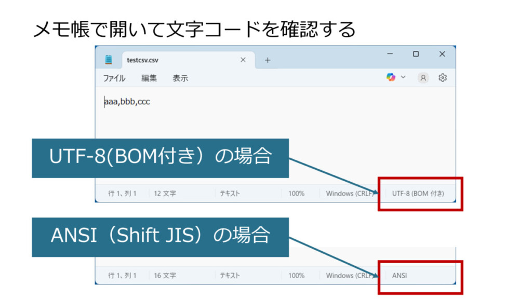The height and width of the screenshot is (299, 532).
Task: Click the 16 文字 character count in lower status bar
Action: coord(165,276)
